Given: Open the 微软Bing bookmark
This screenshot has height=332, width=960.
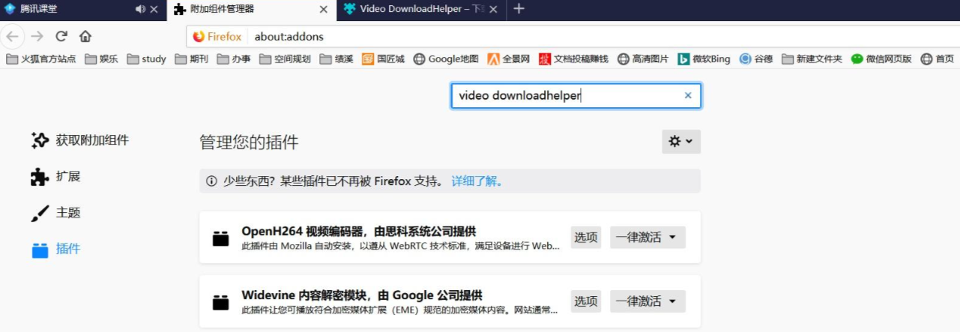Looking at the screenshot, I should pyautogui.click(x=704, y=59).
